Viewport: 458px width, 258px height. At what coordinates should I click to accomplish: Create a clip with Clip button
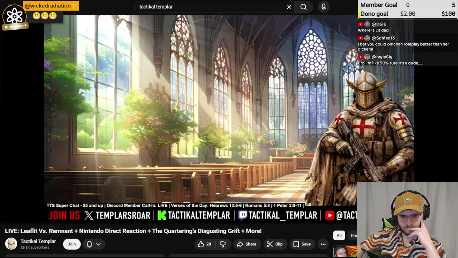[x=275, y=244]
